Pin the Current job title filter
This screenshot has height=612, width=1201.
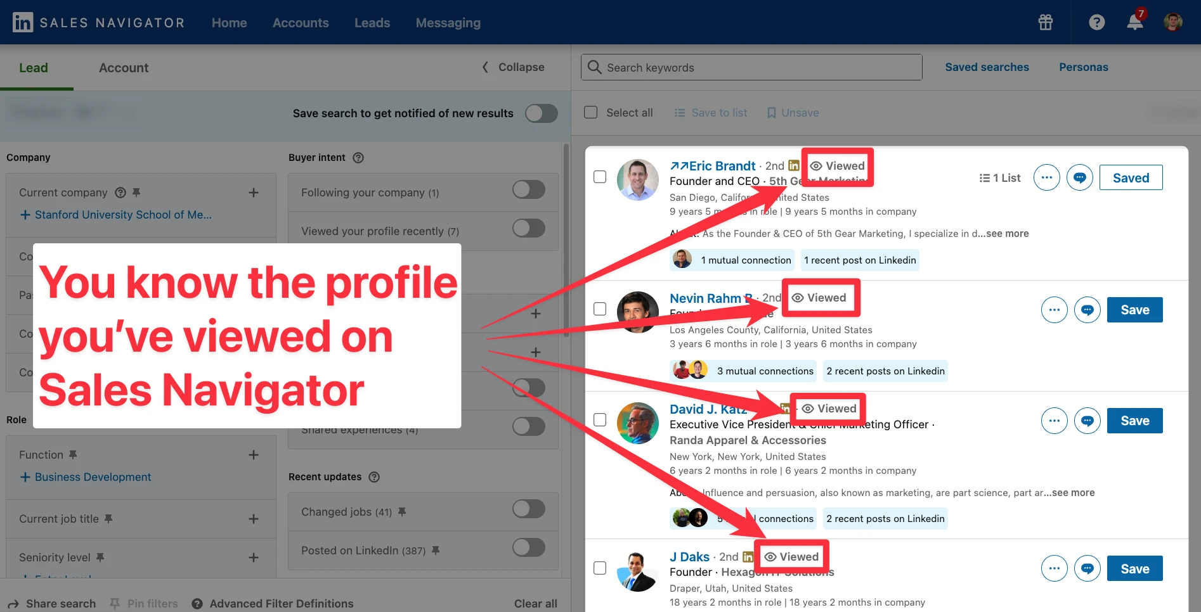coord(108,519)
